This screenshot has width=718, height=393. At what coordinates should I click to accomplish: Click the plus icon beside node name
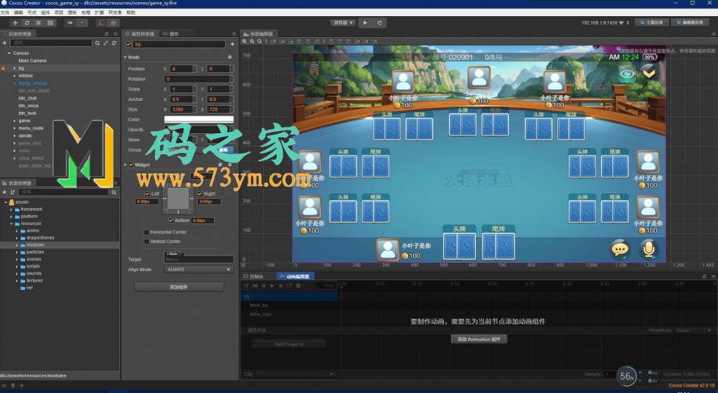(x=232, y=44)
